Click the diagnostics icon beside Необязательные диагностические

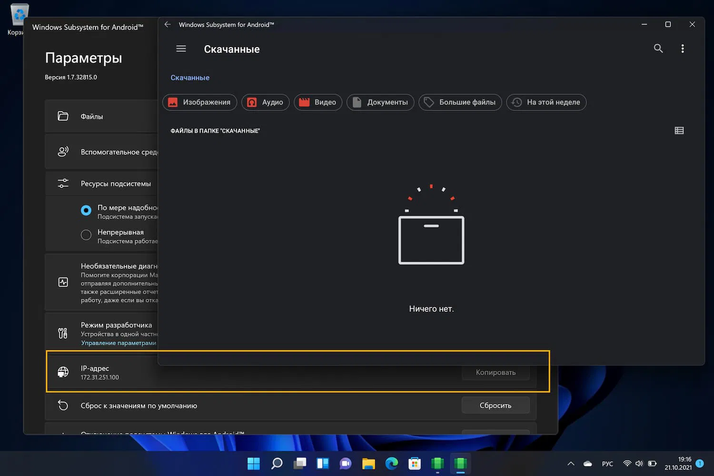coord(63,282)
